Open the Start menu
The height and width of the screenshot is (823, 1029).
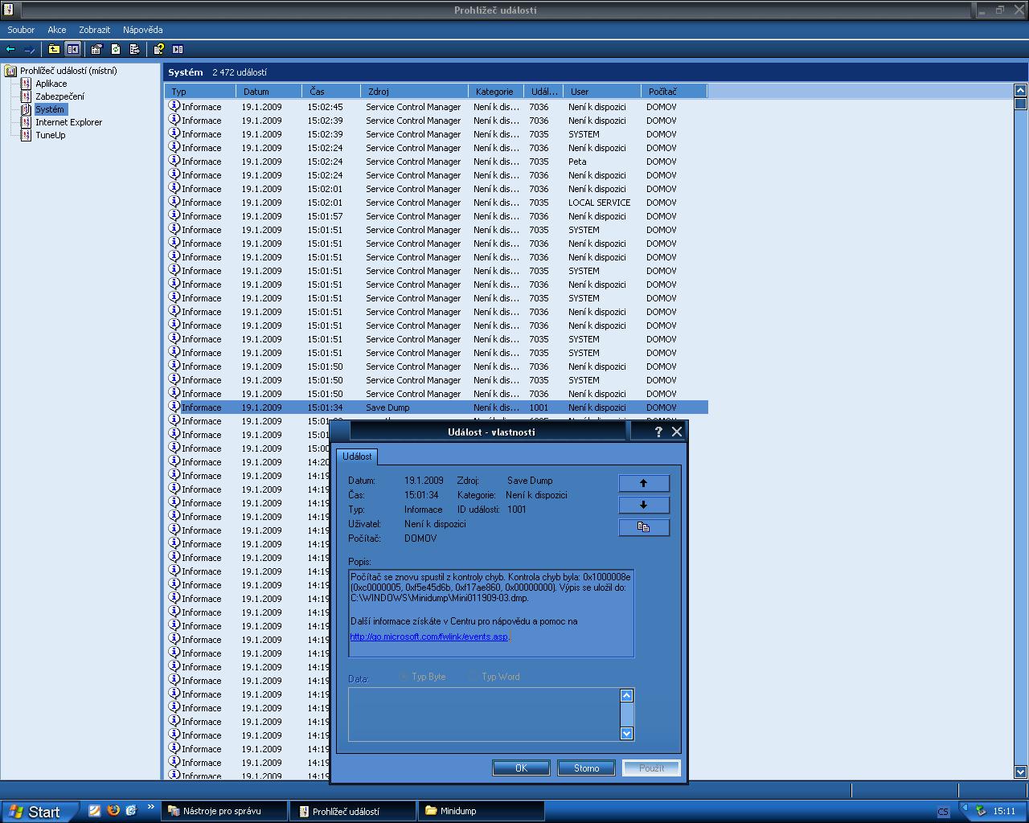coord(39,811)
